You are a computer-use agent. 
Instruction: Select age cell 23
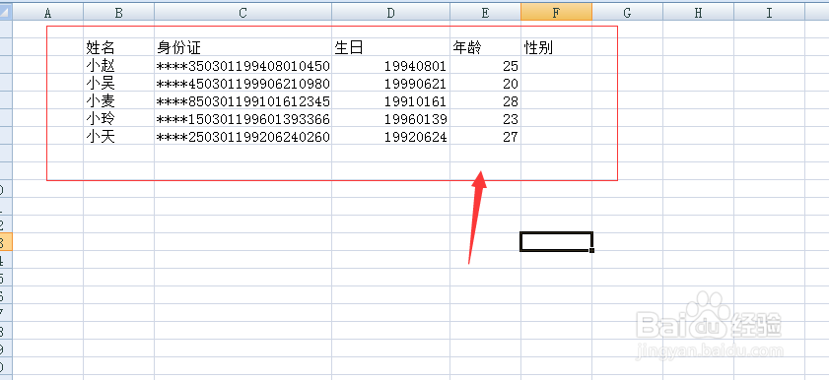[x=485, y=118]
